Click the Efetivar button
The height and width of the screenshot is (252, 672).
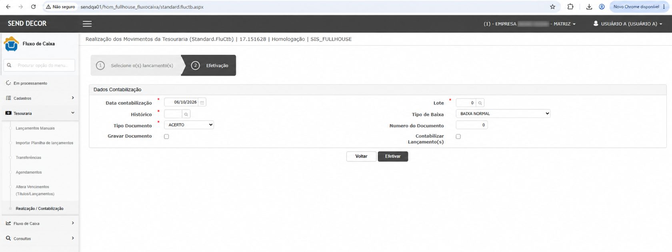393,156
